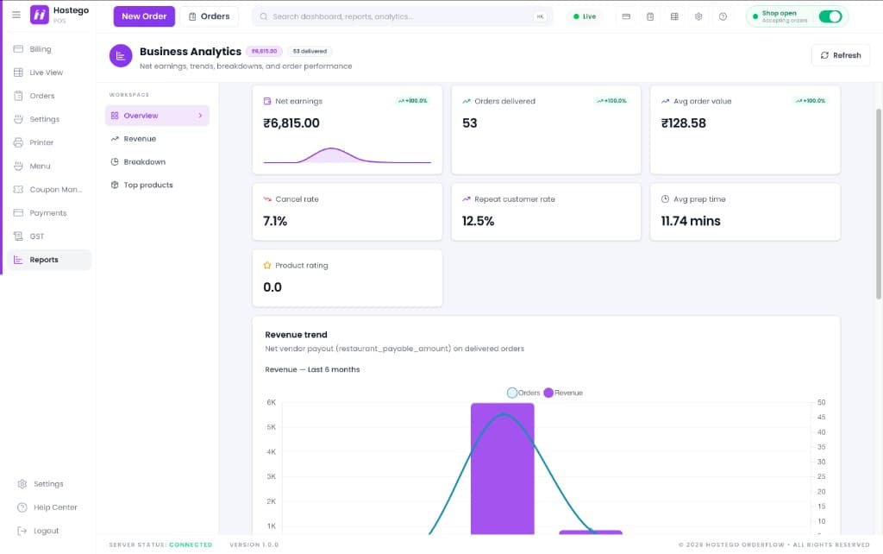Click the help question-mark icon in top toolbar
The width and height of the screenshot is (883, 554).
coord(723,16)
